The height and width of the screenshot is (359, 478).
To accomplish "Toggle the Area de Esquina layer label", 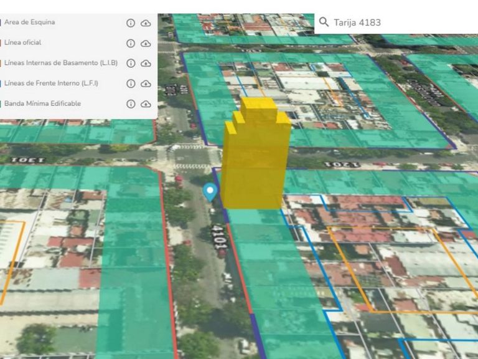I will coord(30,22).
